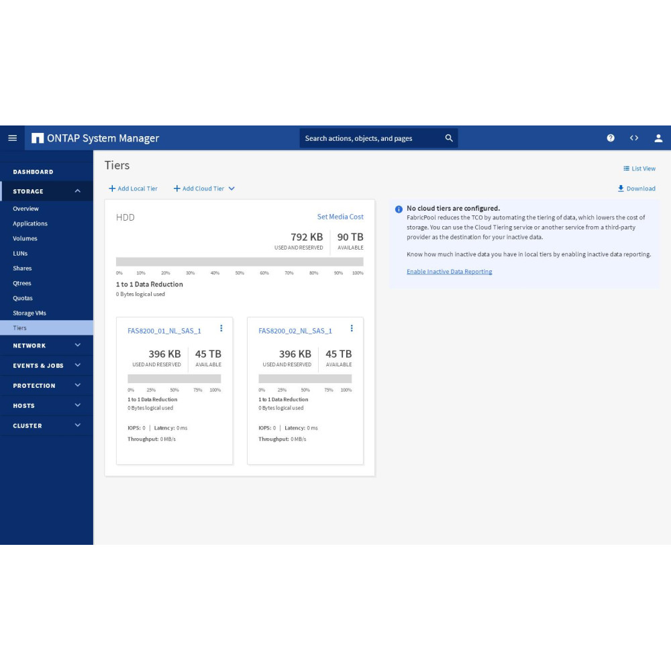671x671 pixels.
Task: Click the search magnifier icon
Action: tap(449, 138)
